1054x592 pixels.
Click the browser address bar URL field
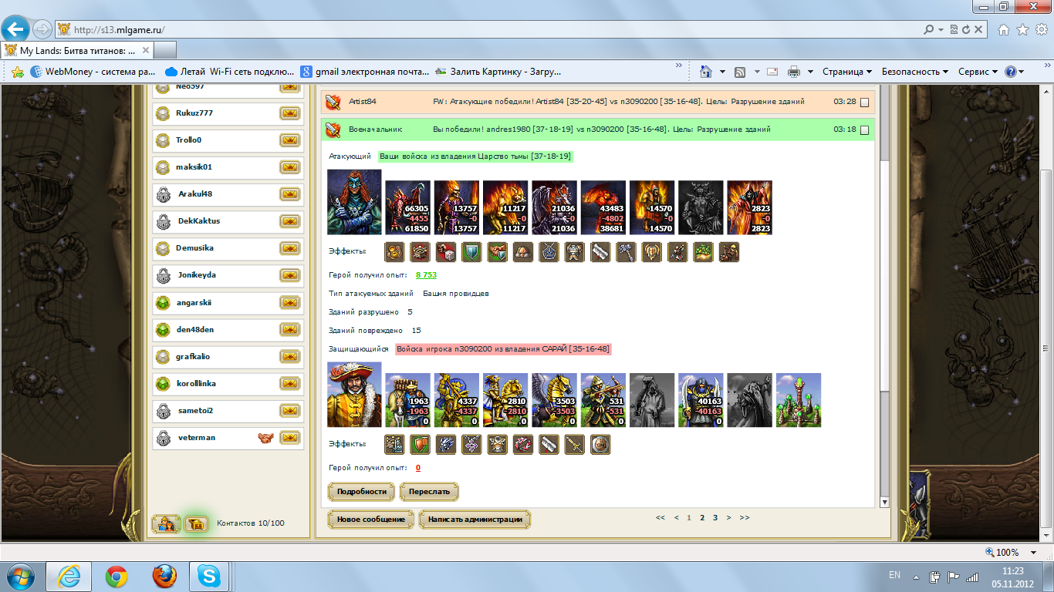point(494,30)
